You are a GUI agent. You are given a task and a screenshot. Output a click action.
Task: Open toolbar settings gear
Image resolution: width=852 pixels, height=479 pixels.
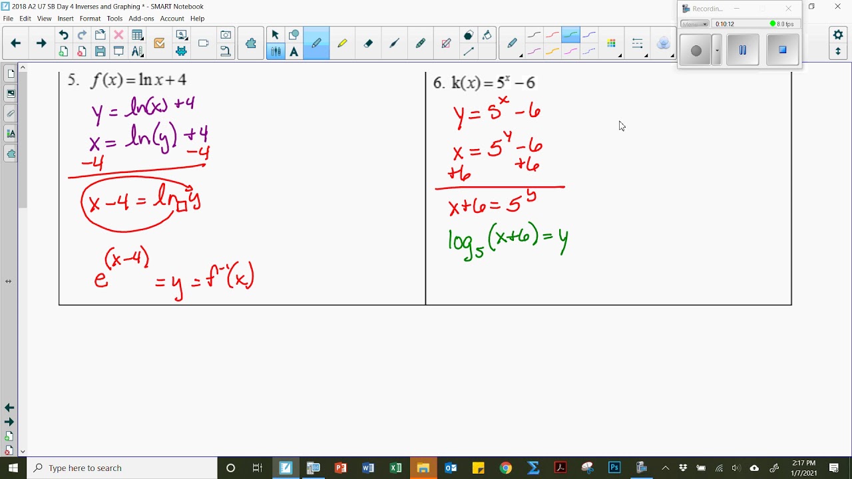pyautogui.click(x=838, y=35)
